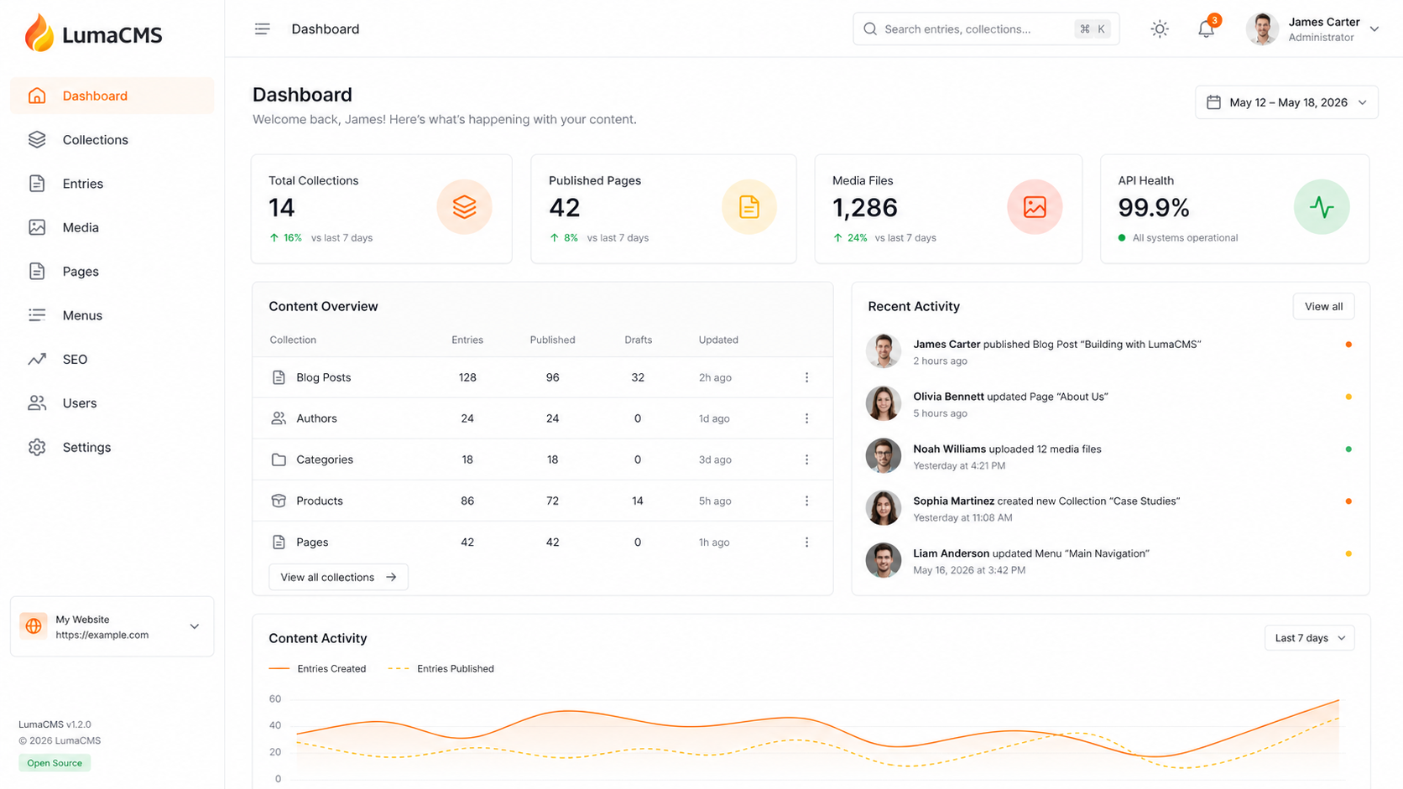
Task: Go to Collections in the sidebar
Action: (112, 140)
